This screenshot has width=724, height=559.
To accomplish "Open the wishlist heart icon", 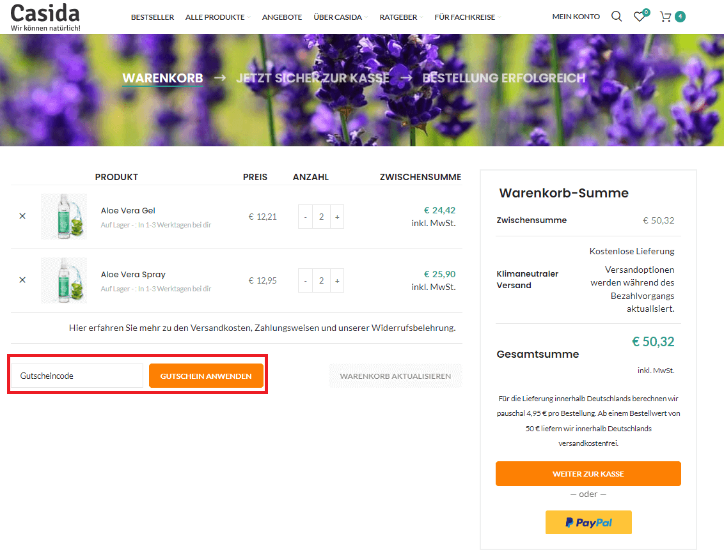I will pos(639,17).
